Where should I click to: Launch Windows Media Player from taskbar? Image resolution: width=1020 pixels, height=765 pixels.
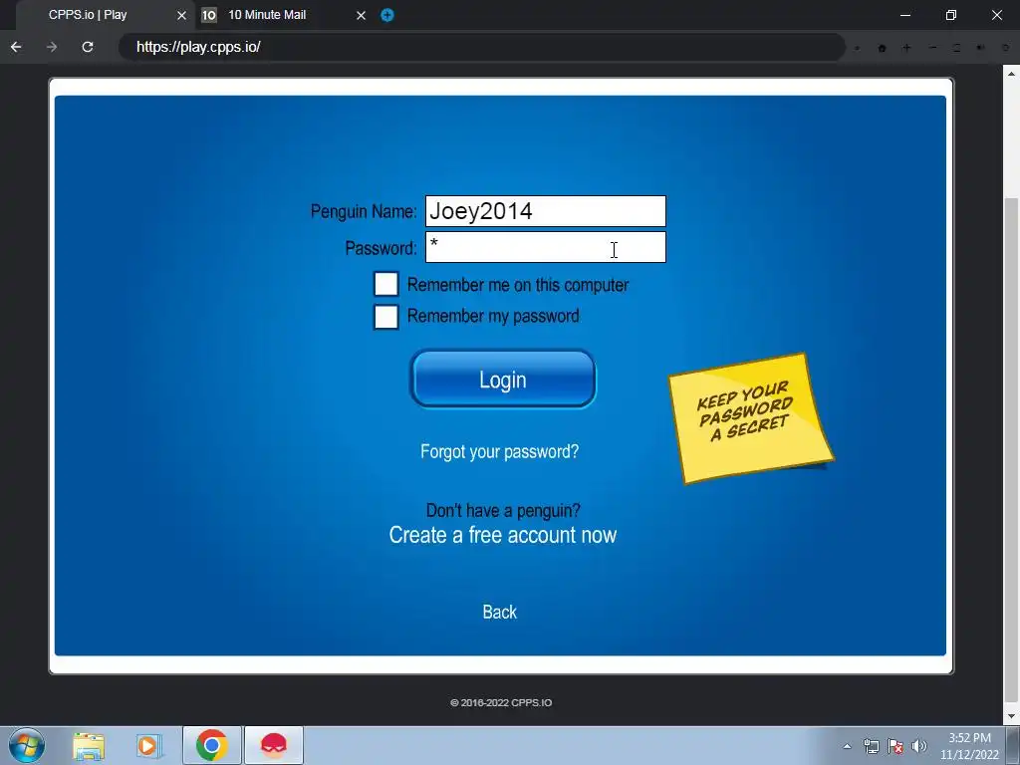pyautogui.click(x=149, y=745)
